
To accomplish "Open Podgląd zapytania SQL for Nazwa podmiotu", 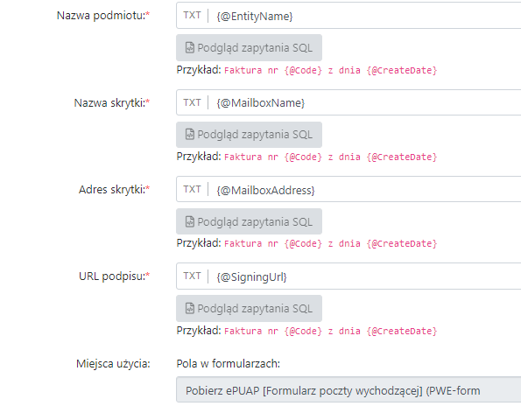I will click(x=249, y=48).
